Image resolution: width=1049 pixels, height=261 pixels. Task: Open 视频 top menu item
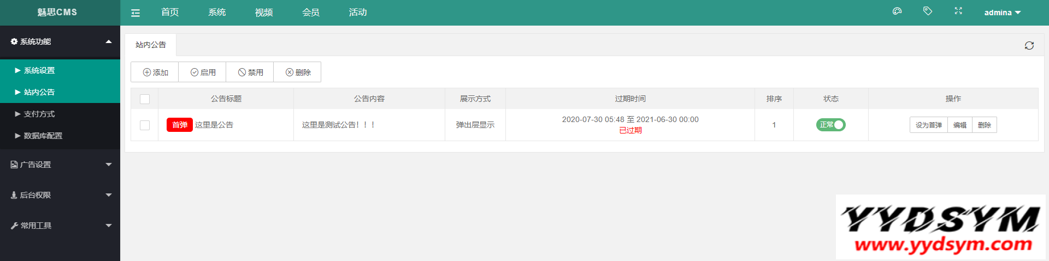(x=264, y=12)
